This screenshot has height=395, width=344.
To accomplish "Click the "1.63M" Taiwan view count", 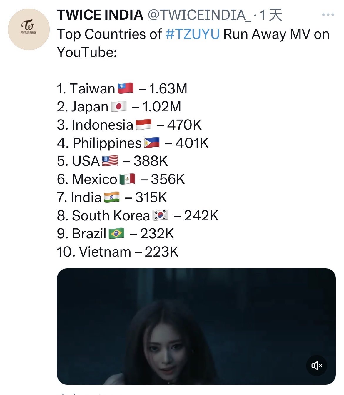I will pos(168,88).
